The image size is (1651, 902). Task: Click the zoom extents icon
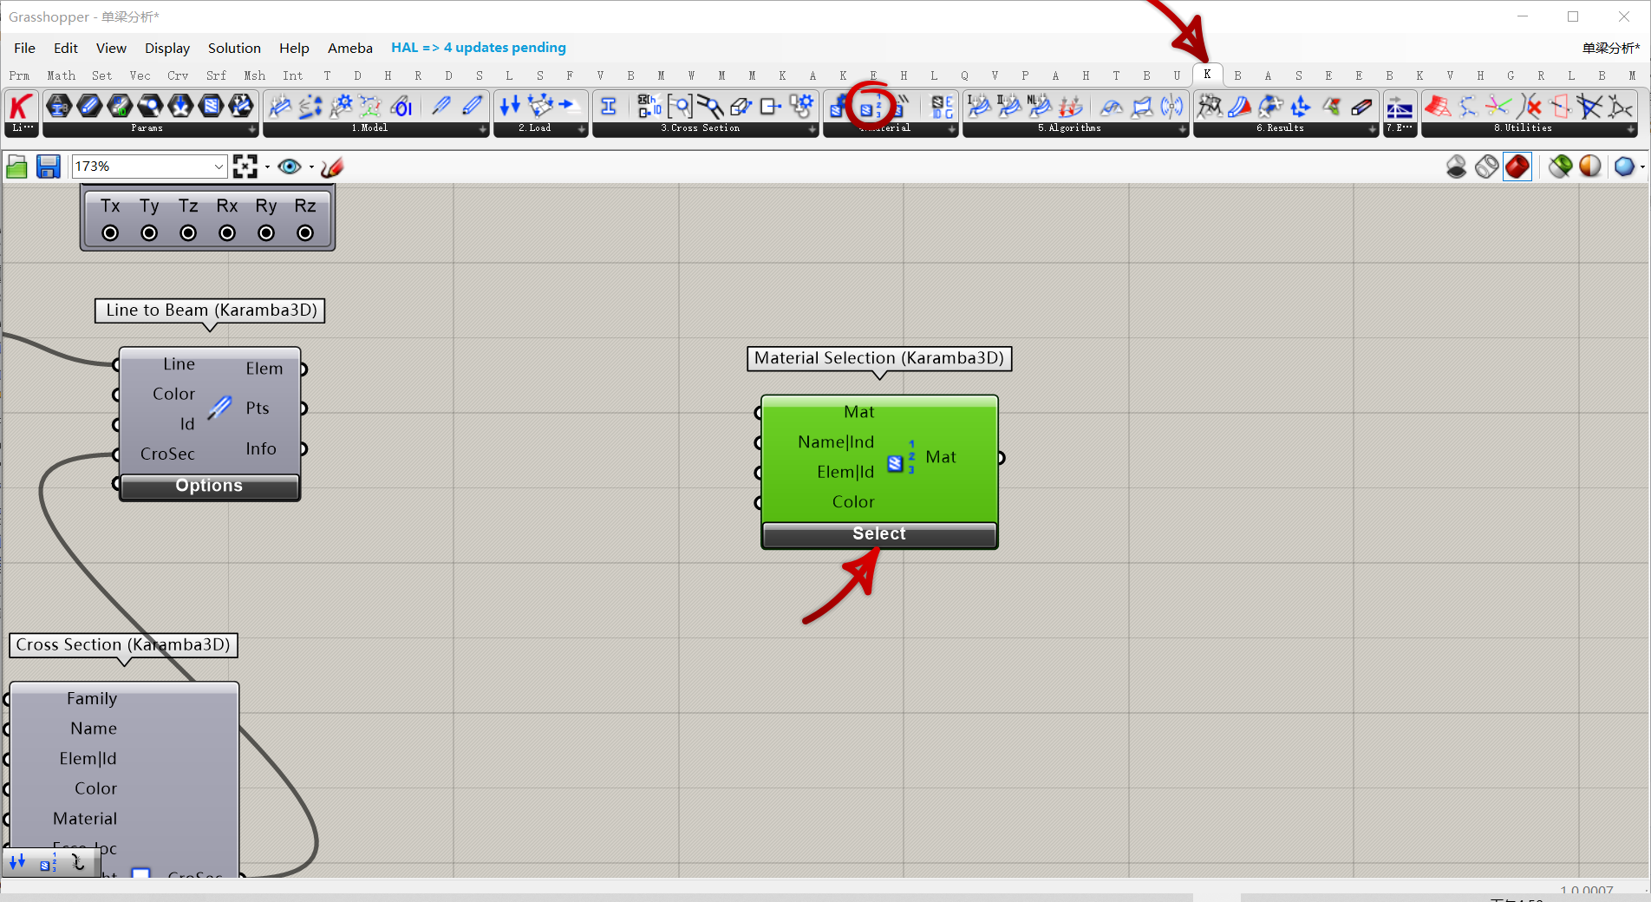pyautogui.click(x=245, y=167)
